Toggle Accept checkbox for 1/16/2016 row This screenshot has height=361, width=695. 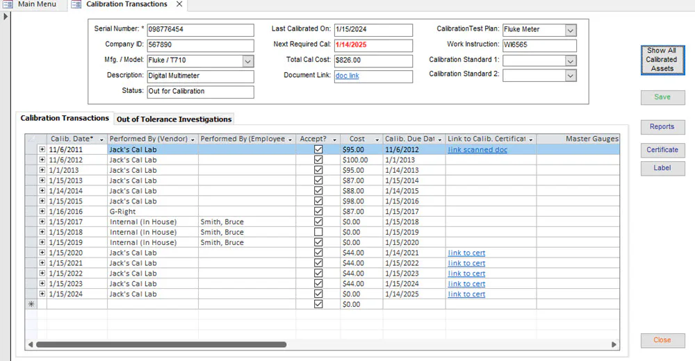pos(318,211)
